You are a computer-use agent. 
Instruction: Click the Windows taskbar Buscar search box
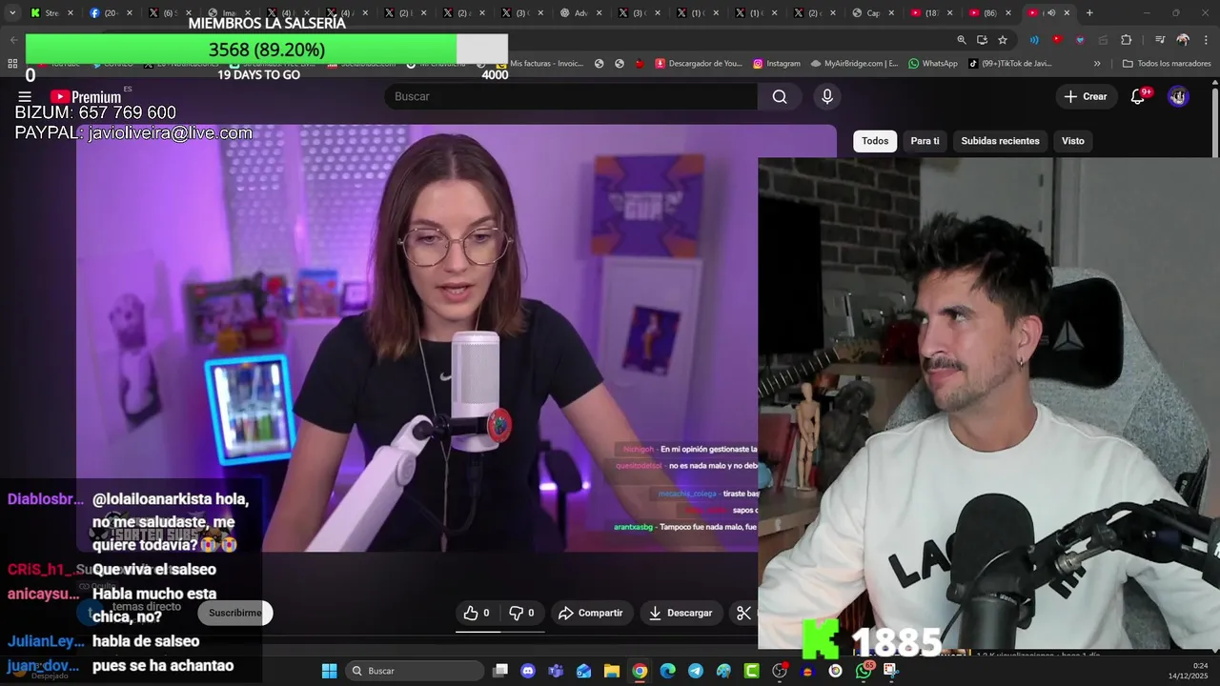pyautogui.click(x=414, y=671)
